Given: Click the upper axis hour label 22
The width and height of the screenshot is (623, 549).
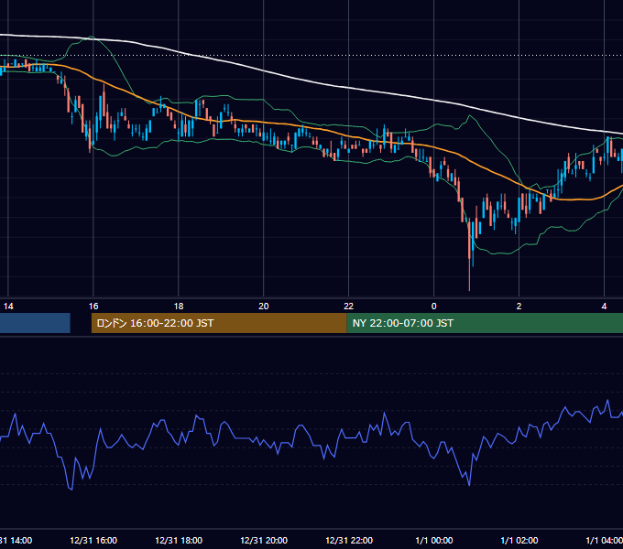Looking at the screenshot, I should pyautogui.click(x=348, y=307).
